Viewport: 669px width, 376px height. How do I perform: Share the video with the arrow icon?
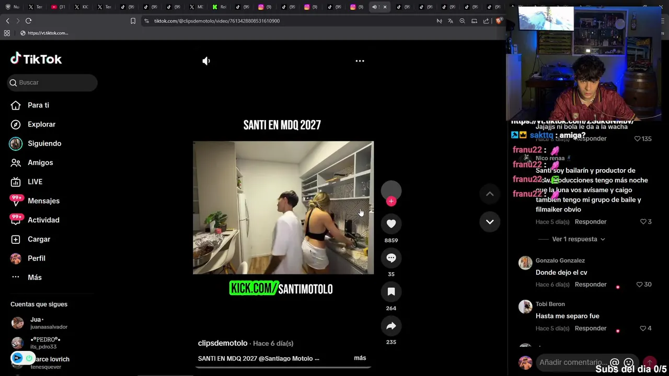(391, 326)
